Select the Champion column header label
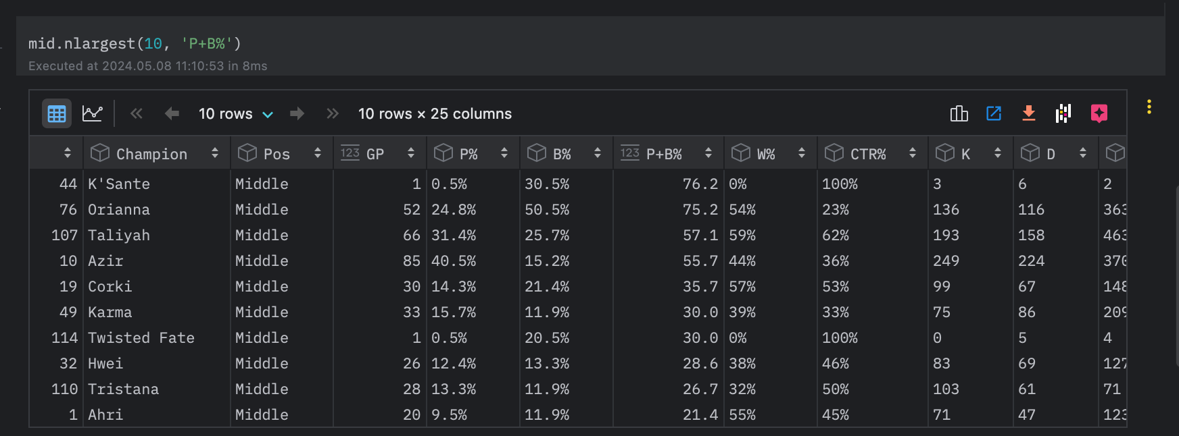 (x=151, y=155)
